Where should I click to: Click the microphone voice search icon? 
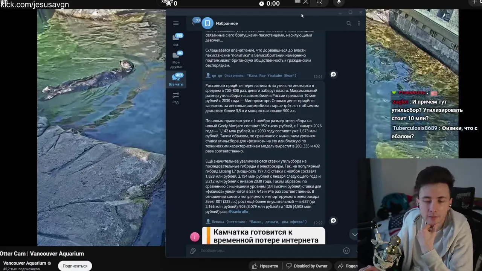tap(339, 3)
